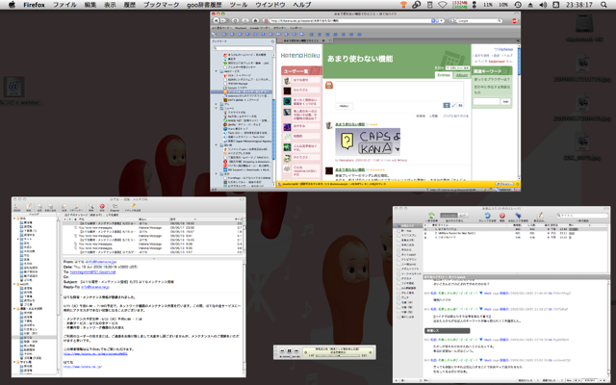Switch to the Album tab on Hatena Haiku
The width and height of the screenshot is (616, 385).
(462, 75)
